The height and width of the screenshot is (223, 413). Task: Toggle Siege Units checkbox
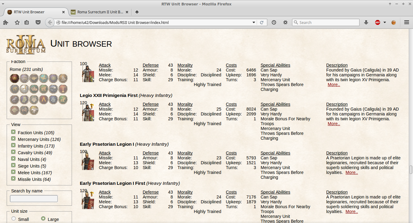[x=13, y=165]
